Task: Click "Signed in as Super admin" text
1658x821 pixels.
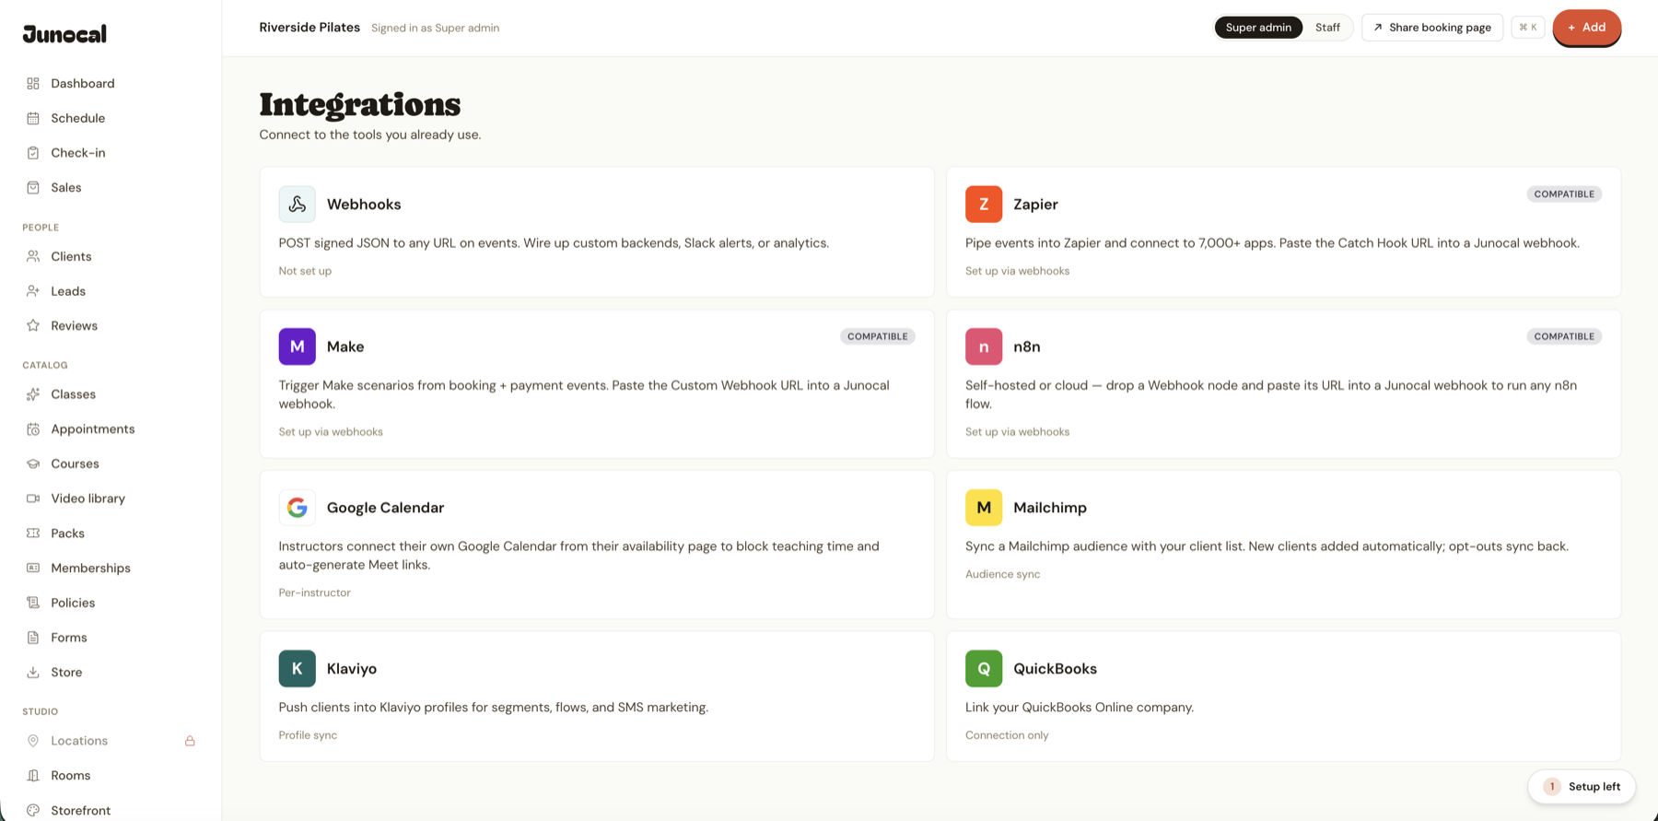Action: click(435, 28)
